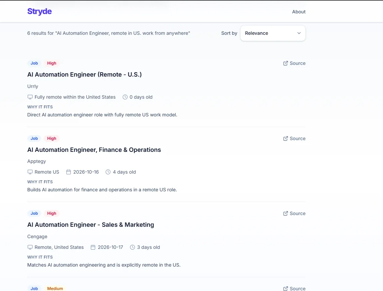The width and height of the screenshot is (383, 291).
Task: Open Source link for Urrly job
Action: pyautogui.click(x=294, y=63)
